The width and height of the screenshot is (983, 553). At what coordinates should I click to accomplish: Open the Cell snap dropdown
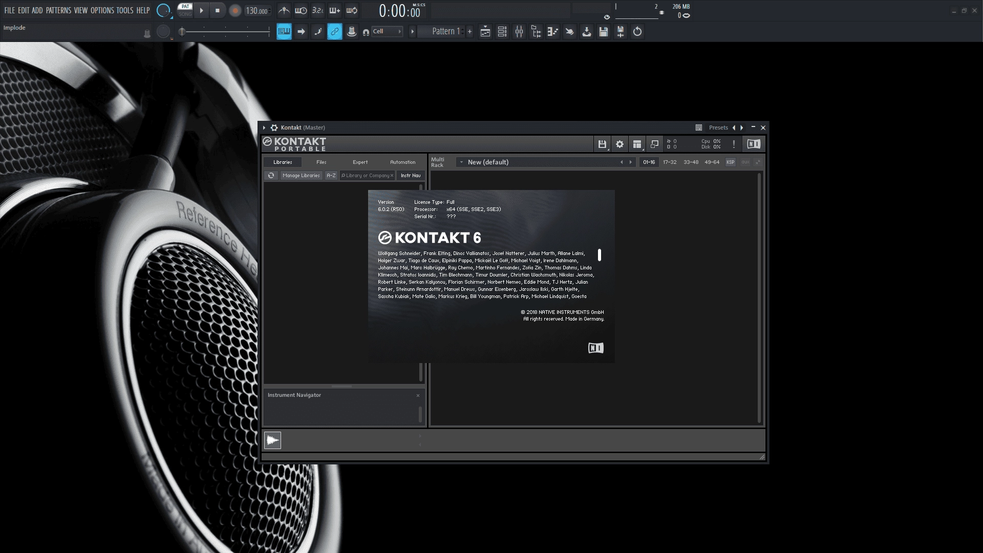[387, 31]
